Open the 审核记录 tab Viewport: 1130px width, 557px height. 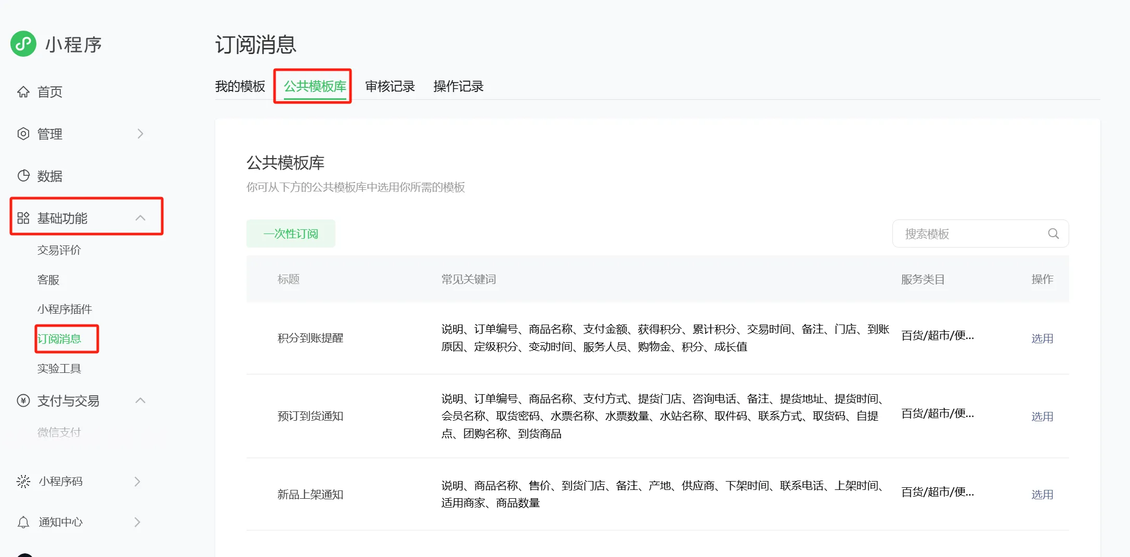pyautogui.click(x=390, y=86)
